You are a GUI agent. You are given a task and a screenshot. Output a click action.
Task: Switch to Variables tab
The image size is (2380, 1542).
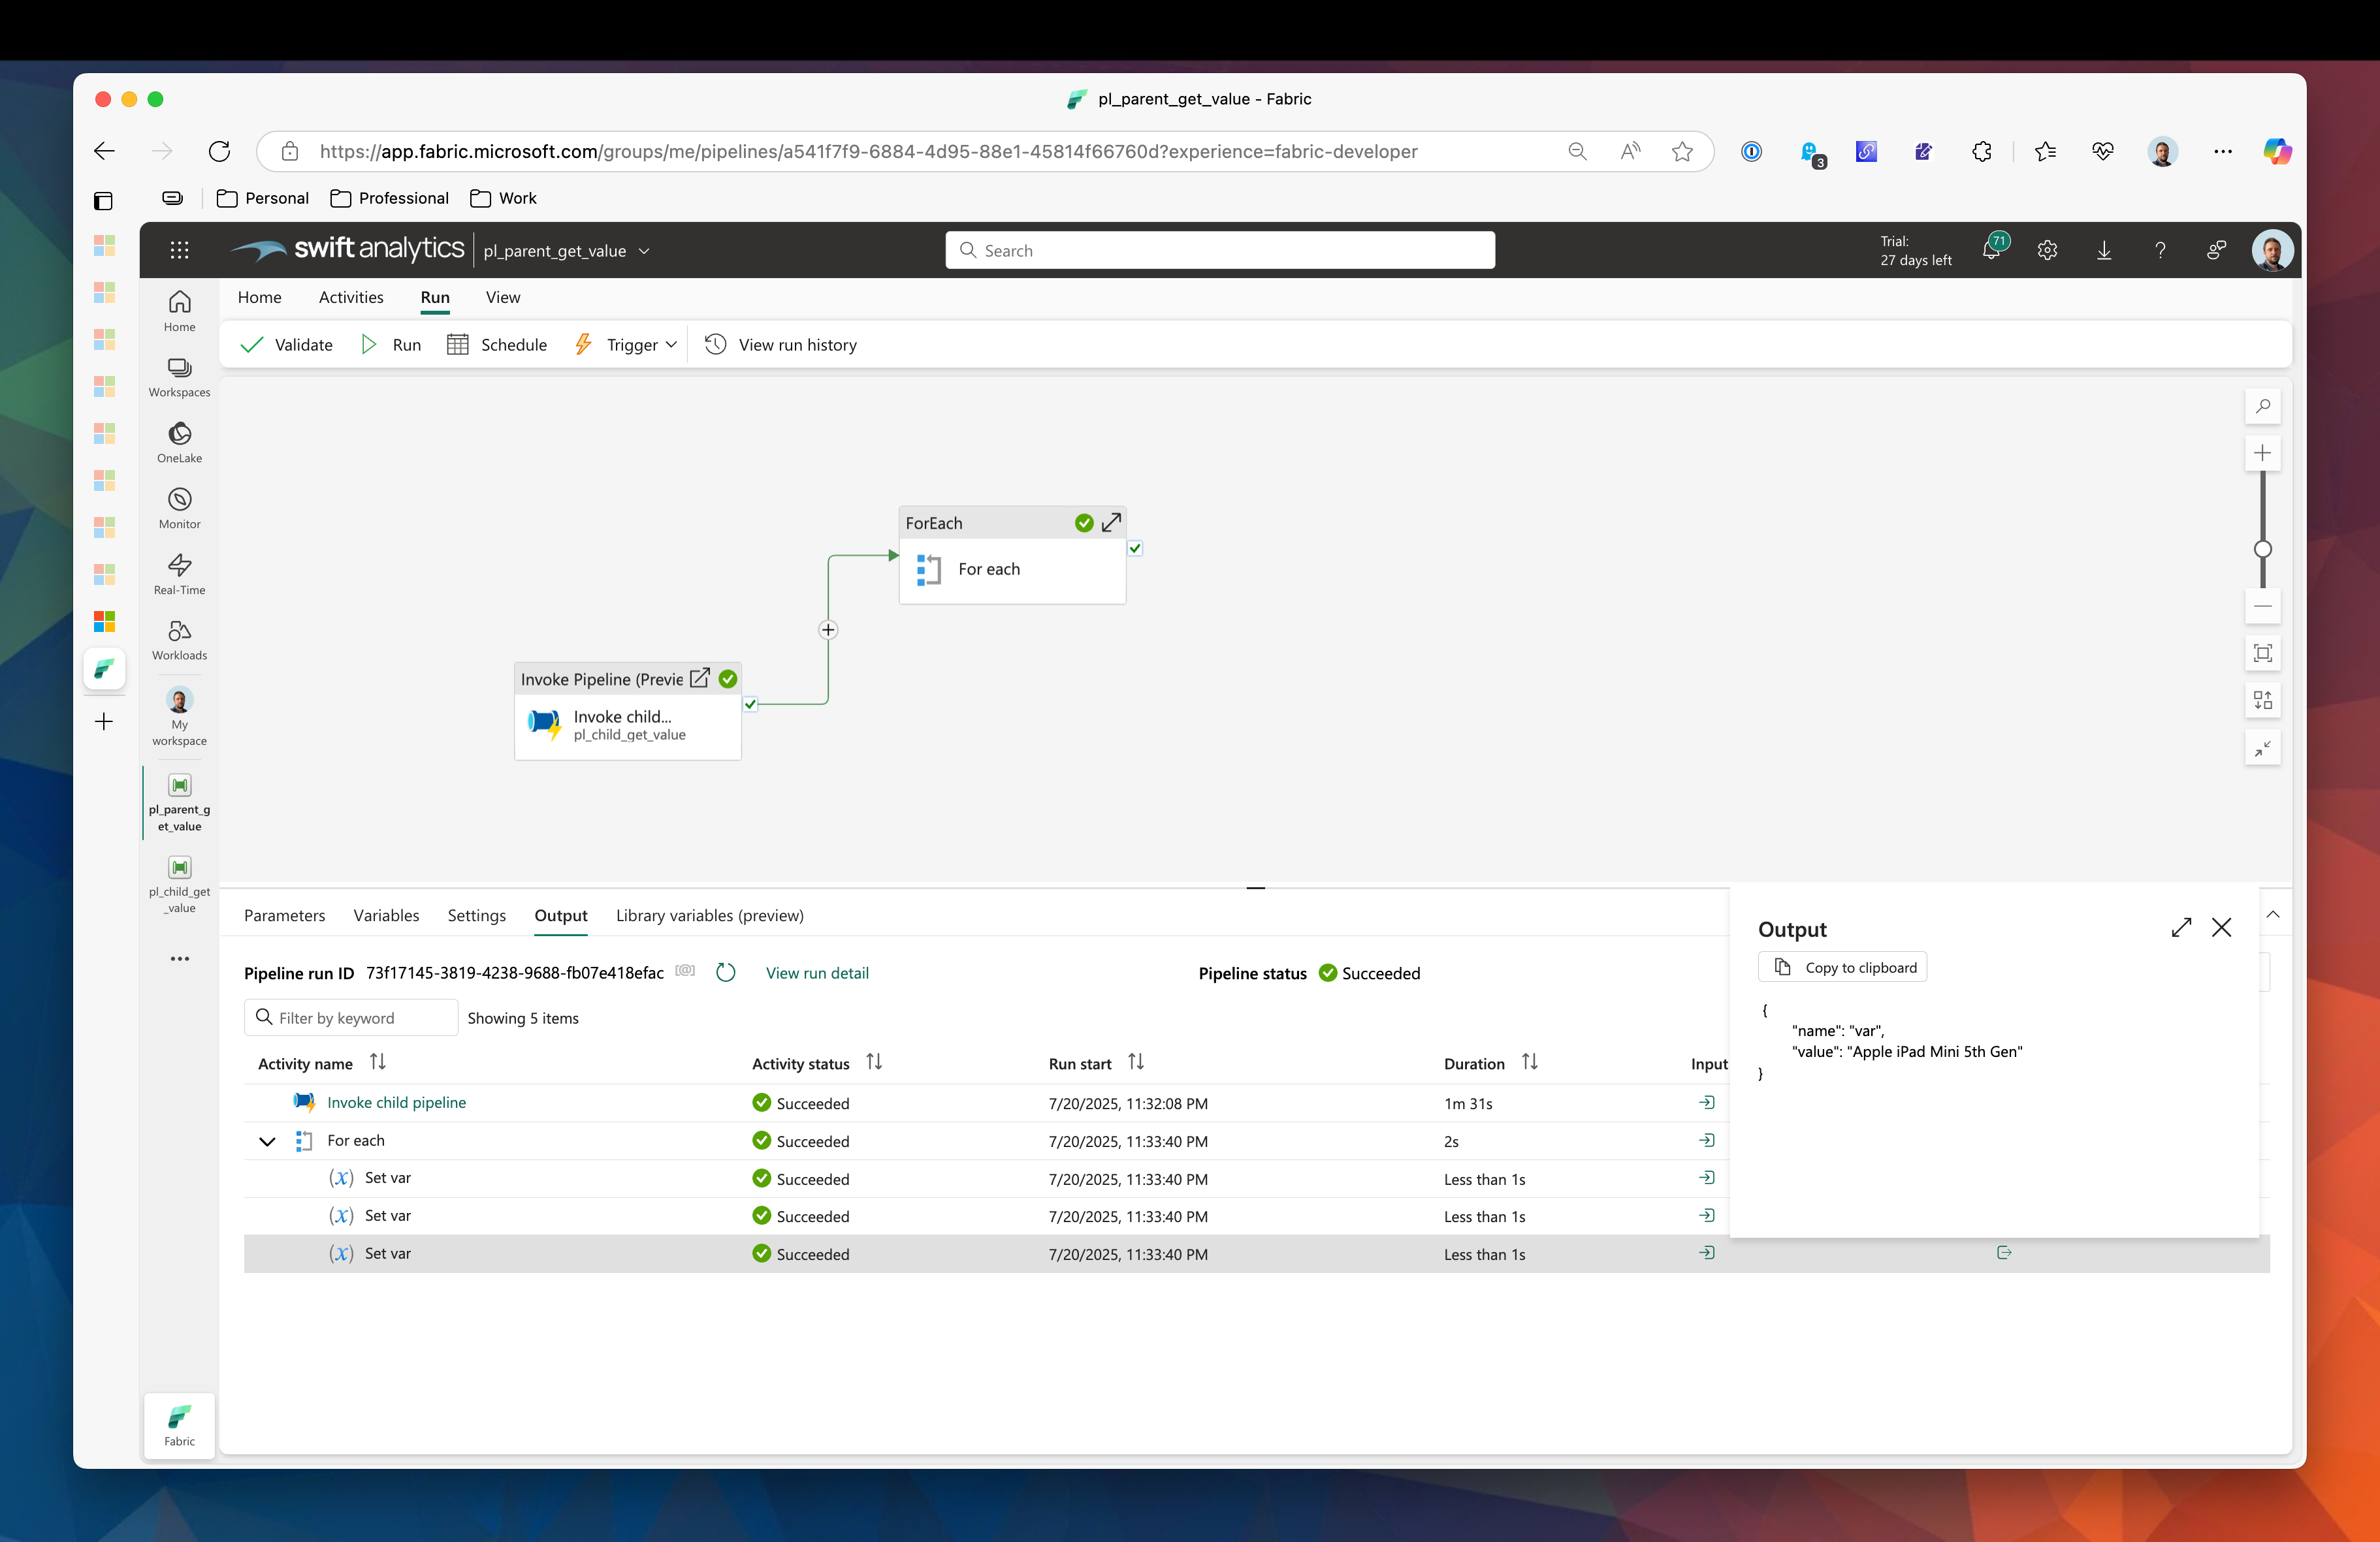(x=386, y=915)
